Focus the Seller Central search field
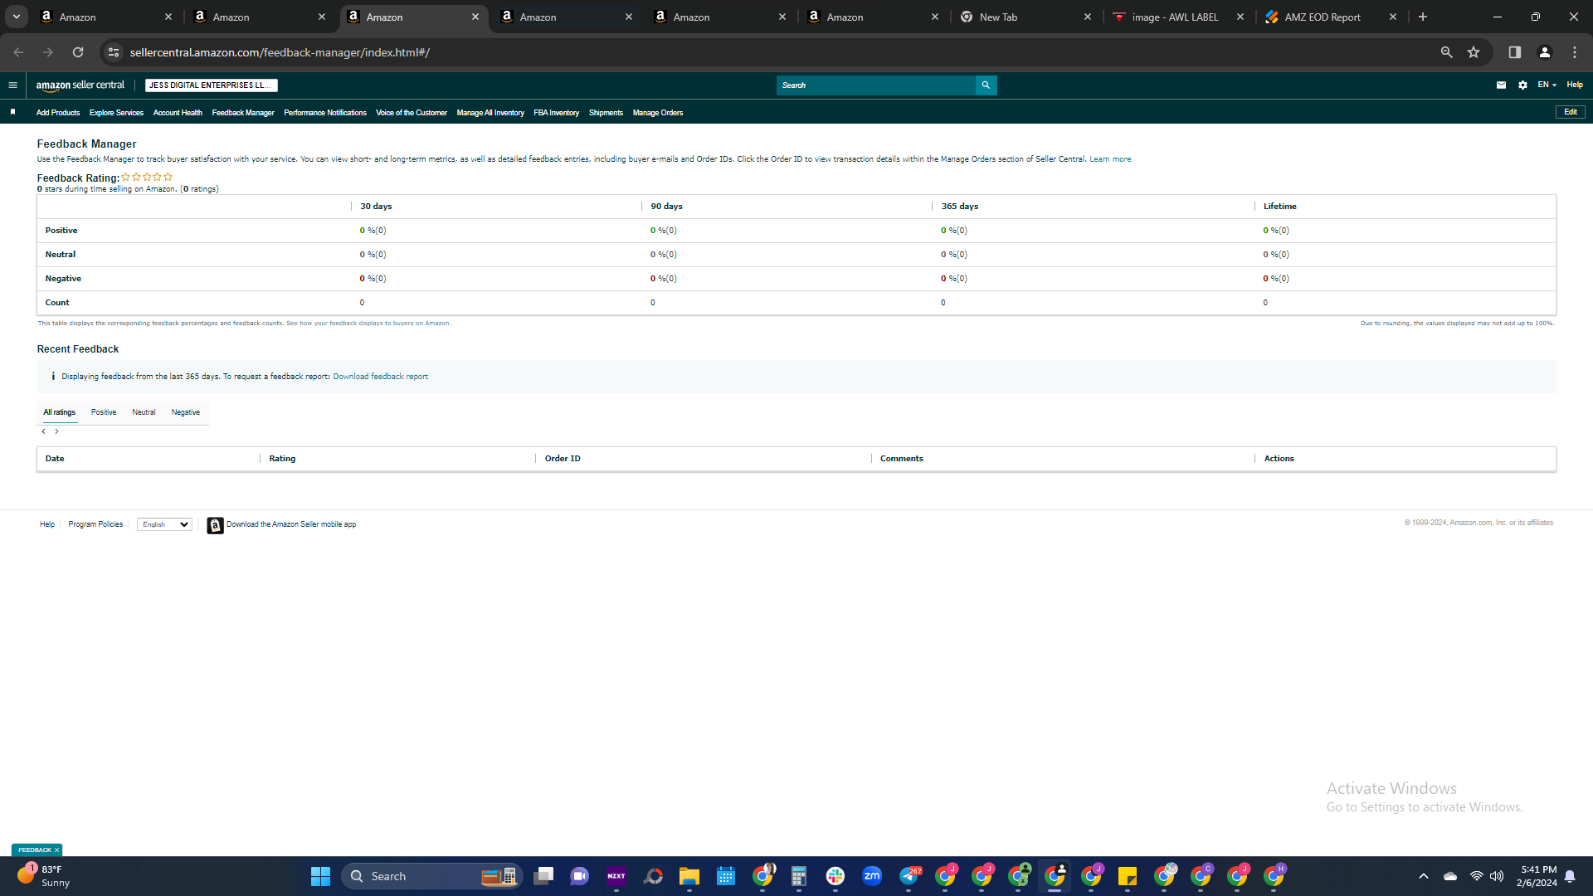 876,85
